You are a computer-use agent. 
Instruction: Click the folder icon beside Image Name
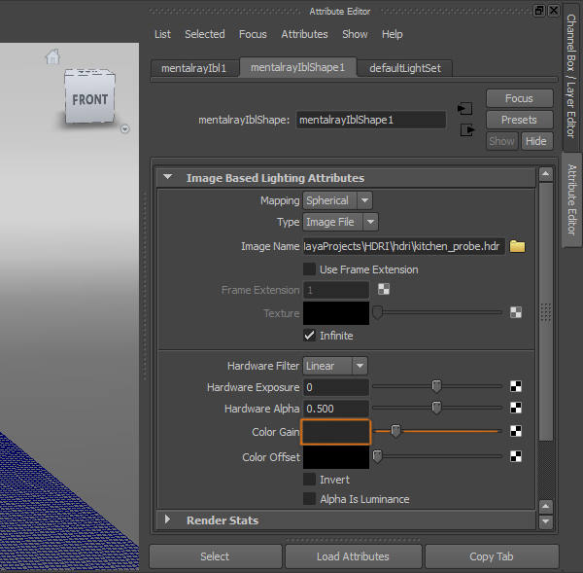tap(518, 246)
